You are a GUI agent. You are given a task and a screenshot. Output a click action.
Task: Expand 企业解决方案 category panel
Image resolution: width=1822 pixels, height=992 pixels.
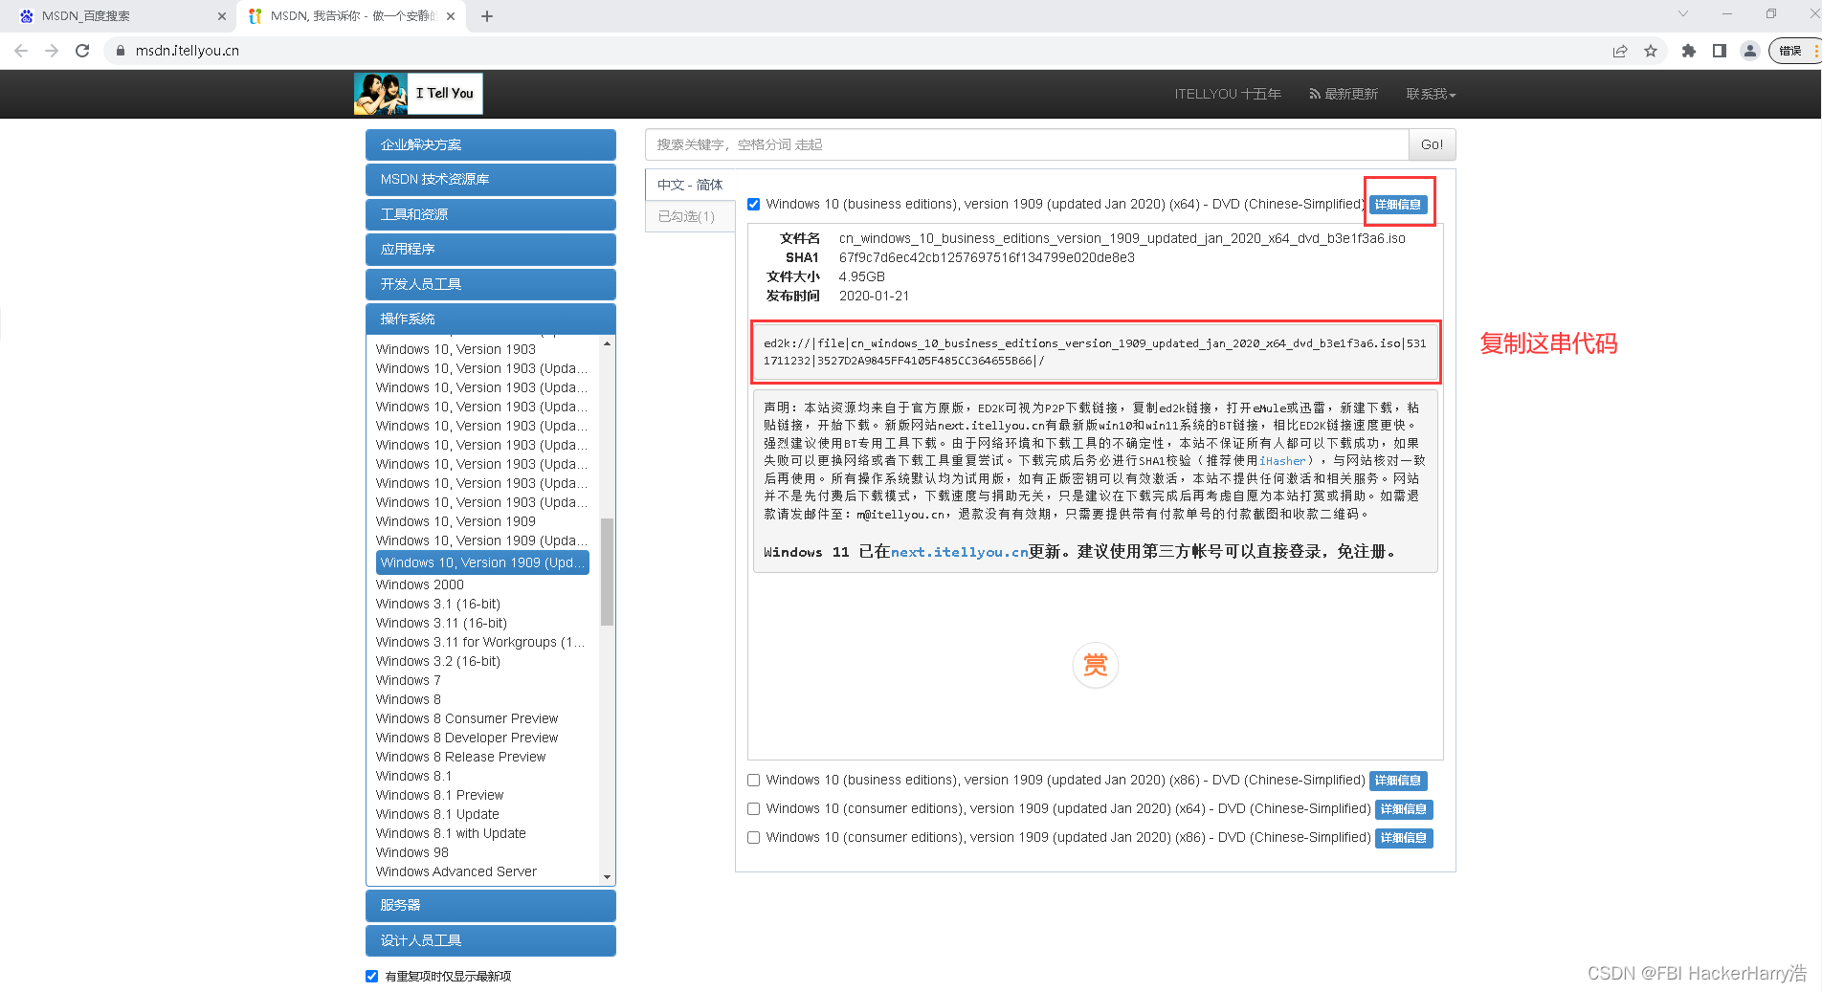click(491, 144)
